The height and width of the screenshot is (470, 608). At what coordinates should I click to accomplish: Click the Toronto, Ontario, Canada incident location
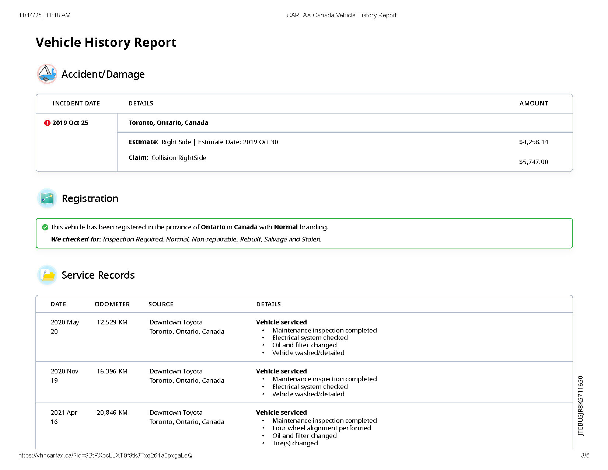pyautogui.click(x=168, y=123)
